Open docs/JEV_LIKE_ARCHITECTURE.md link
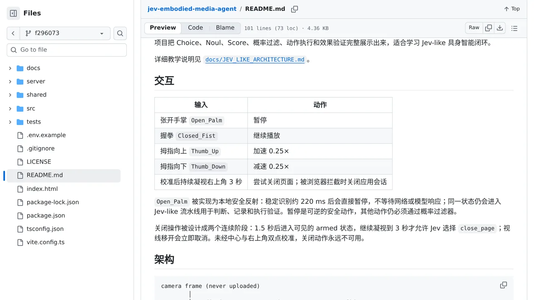 pos(255,60)
